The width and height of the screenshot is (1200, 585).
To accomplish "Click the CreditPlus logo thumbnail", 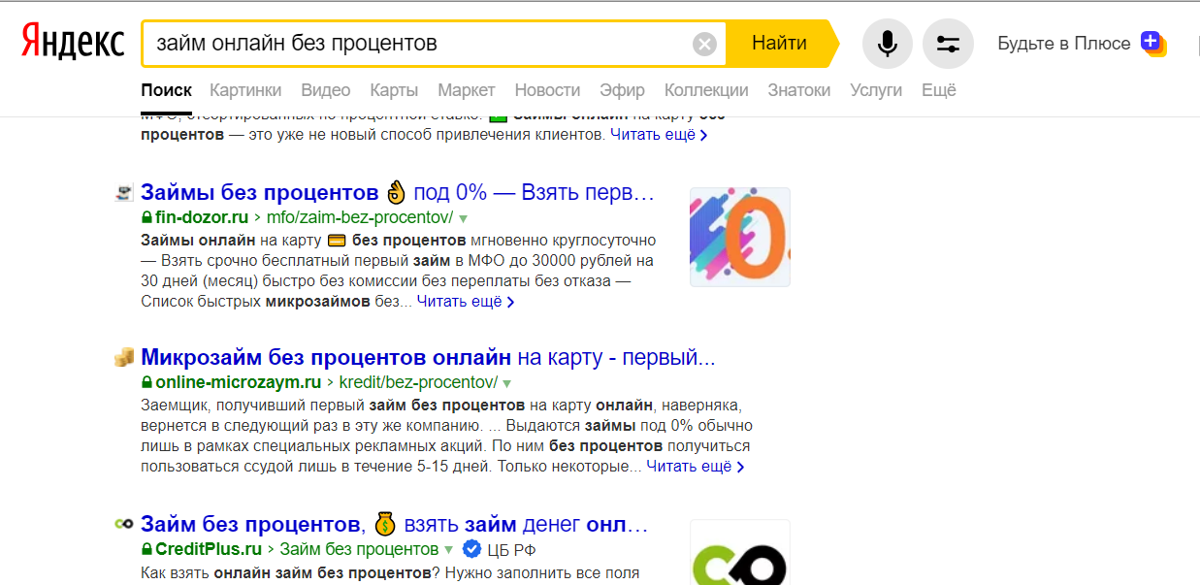I will click(740, 552).
